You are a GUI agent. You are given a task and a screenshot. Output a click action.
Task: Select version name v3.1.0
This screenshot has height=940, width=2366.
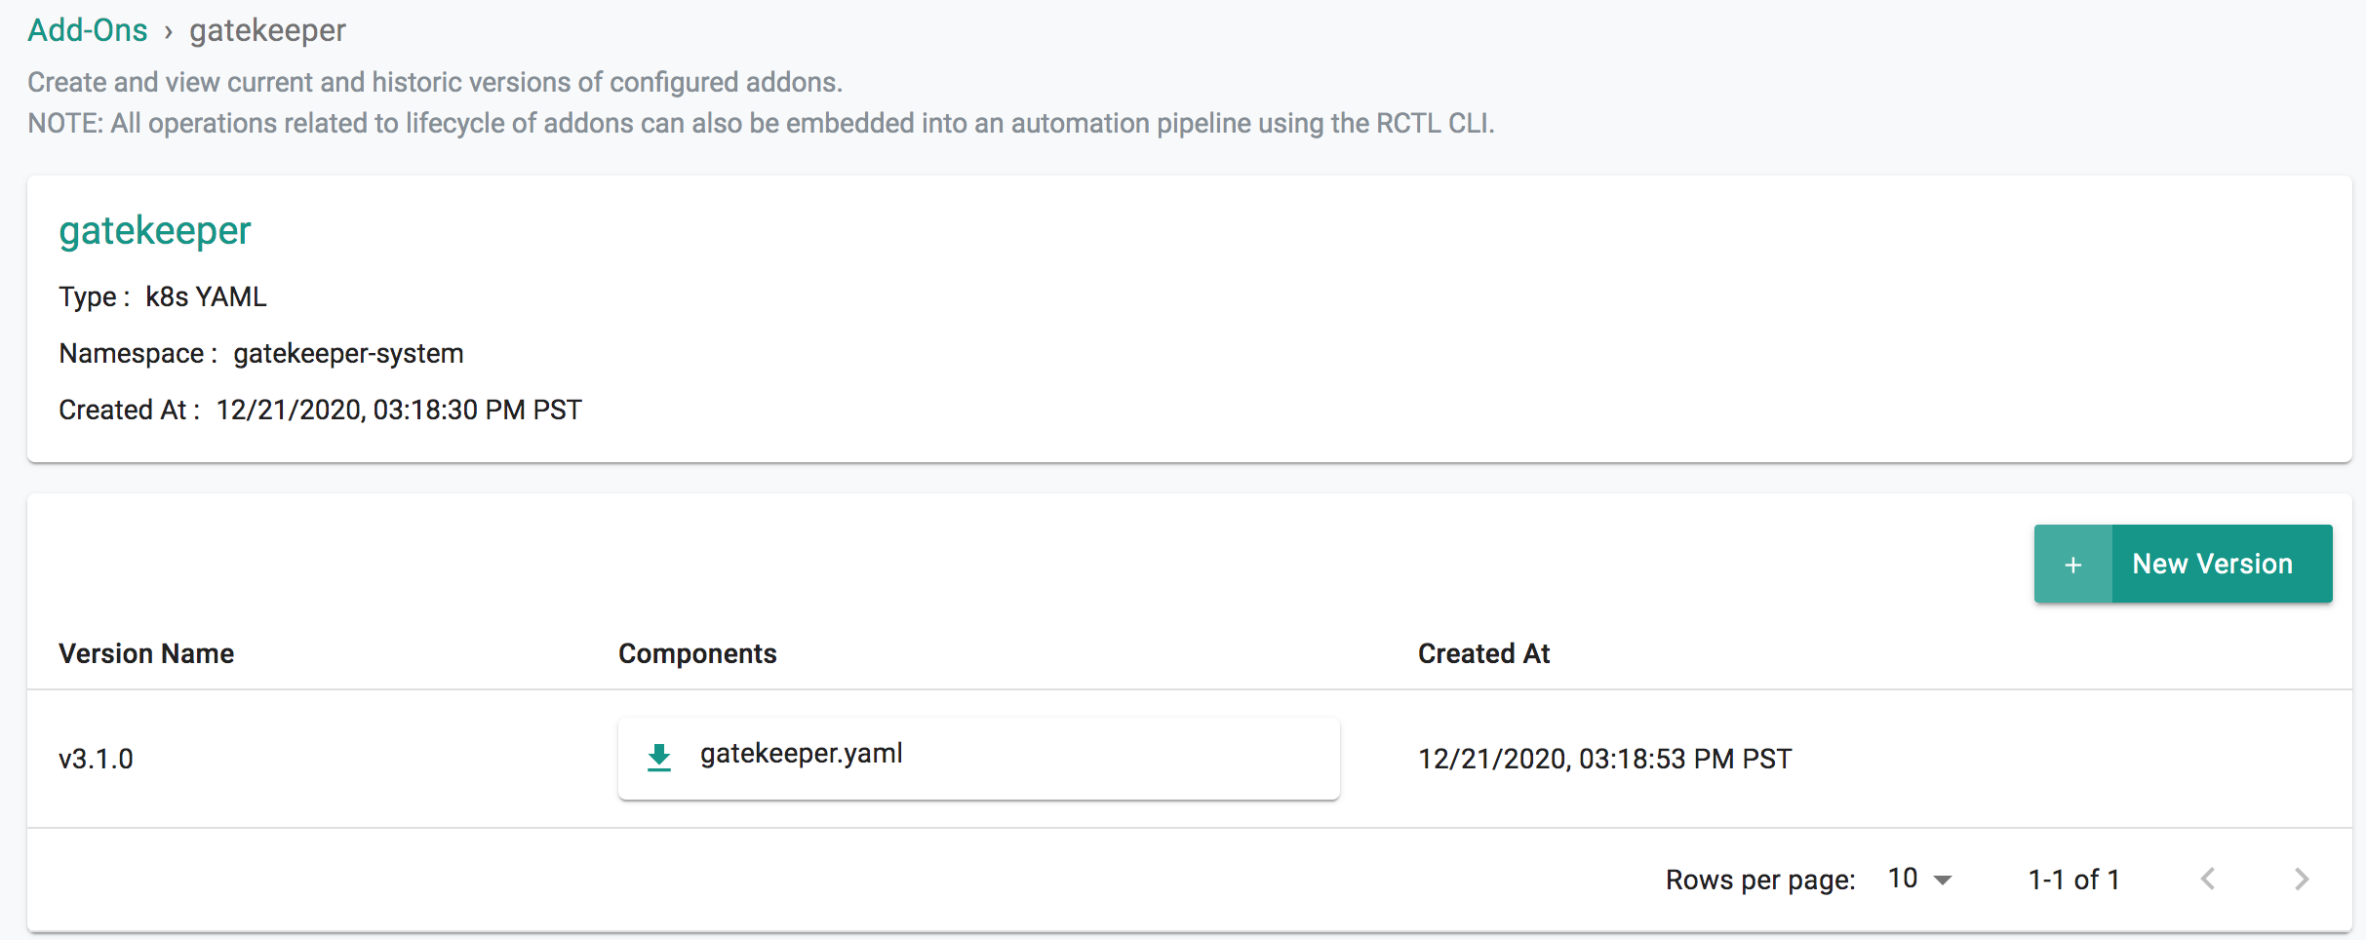pos(96,759)
